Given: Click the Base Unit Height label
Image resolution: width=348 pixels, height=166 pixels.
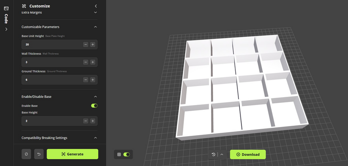Looking at the screenshot, I should (33, 36).
